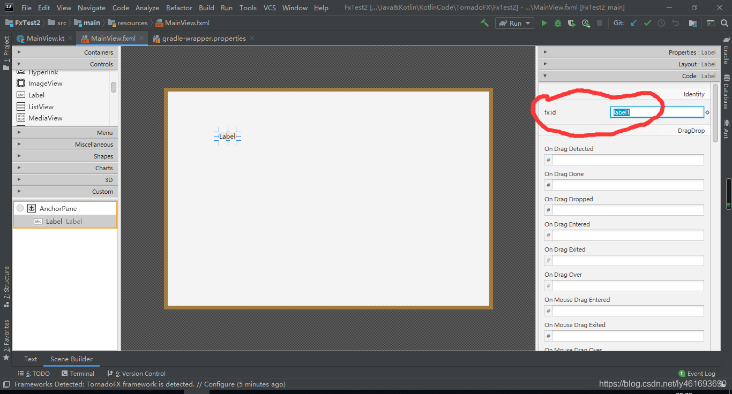Expand the Charts library section
The height and width of the screenshot is (394, 732).
[x=64, y=168]
